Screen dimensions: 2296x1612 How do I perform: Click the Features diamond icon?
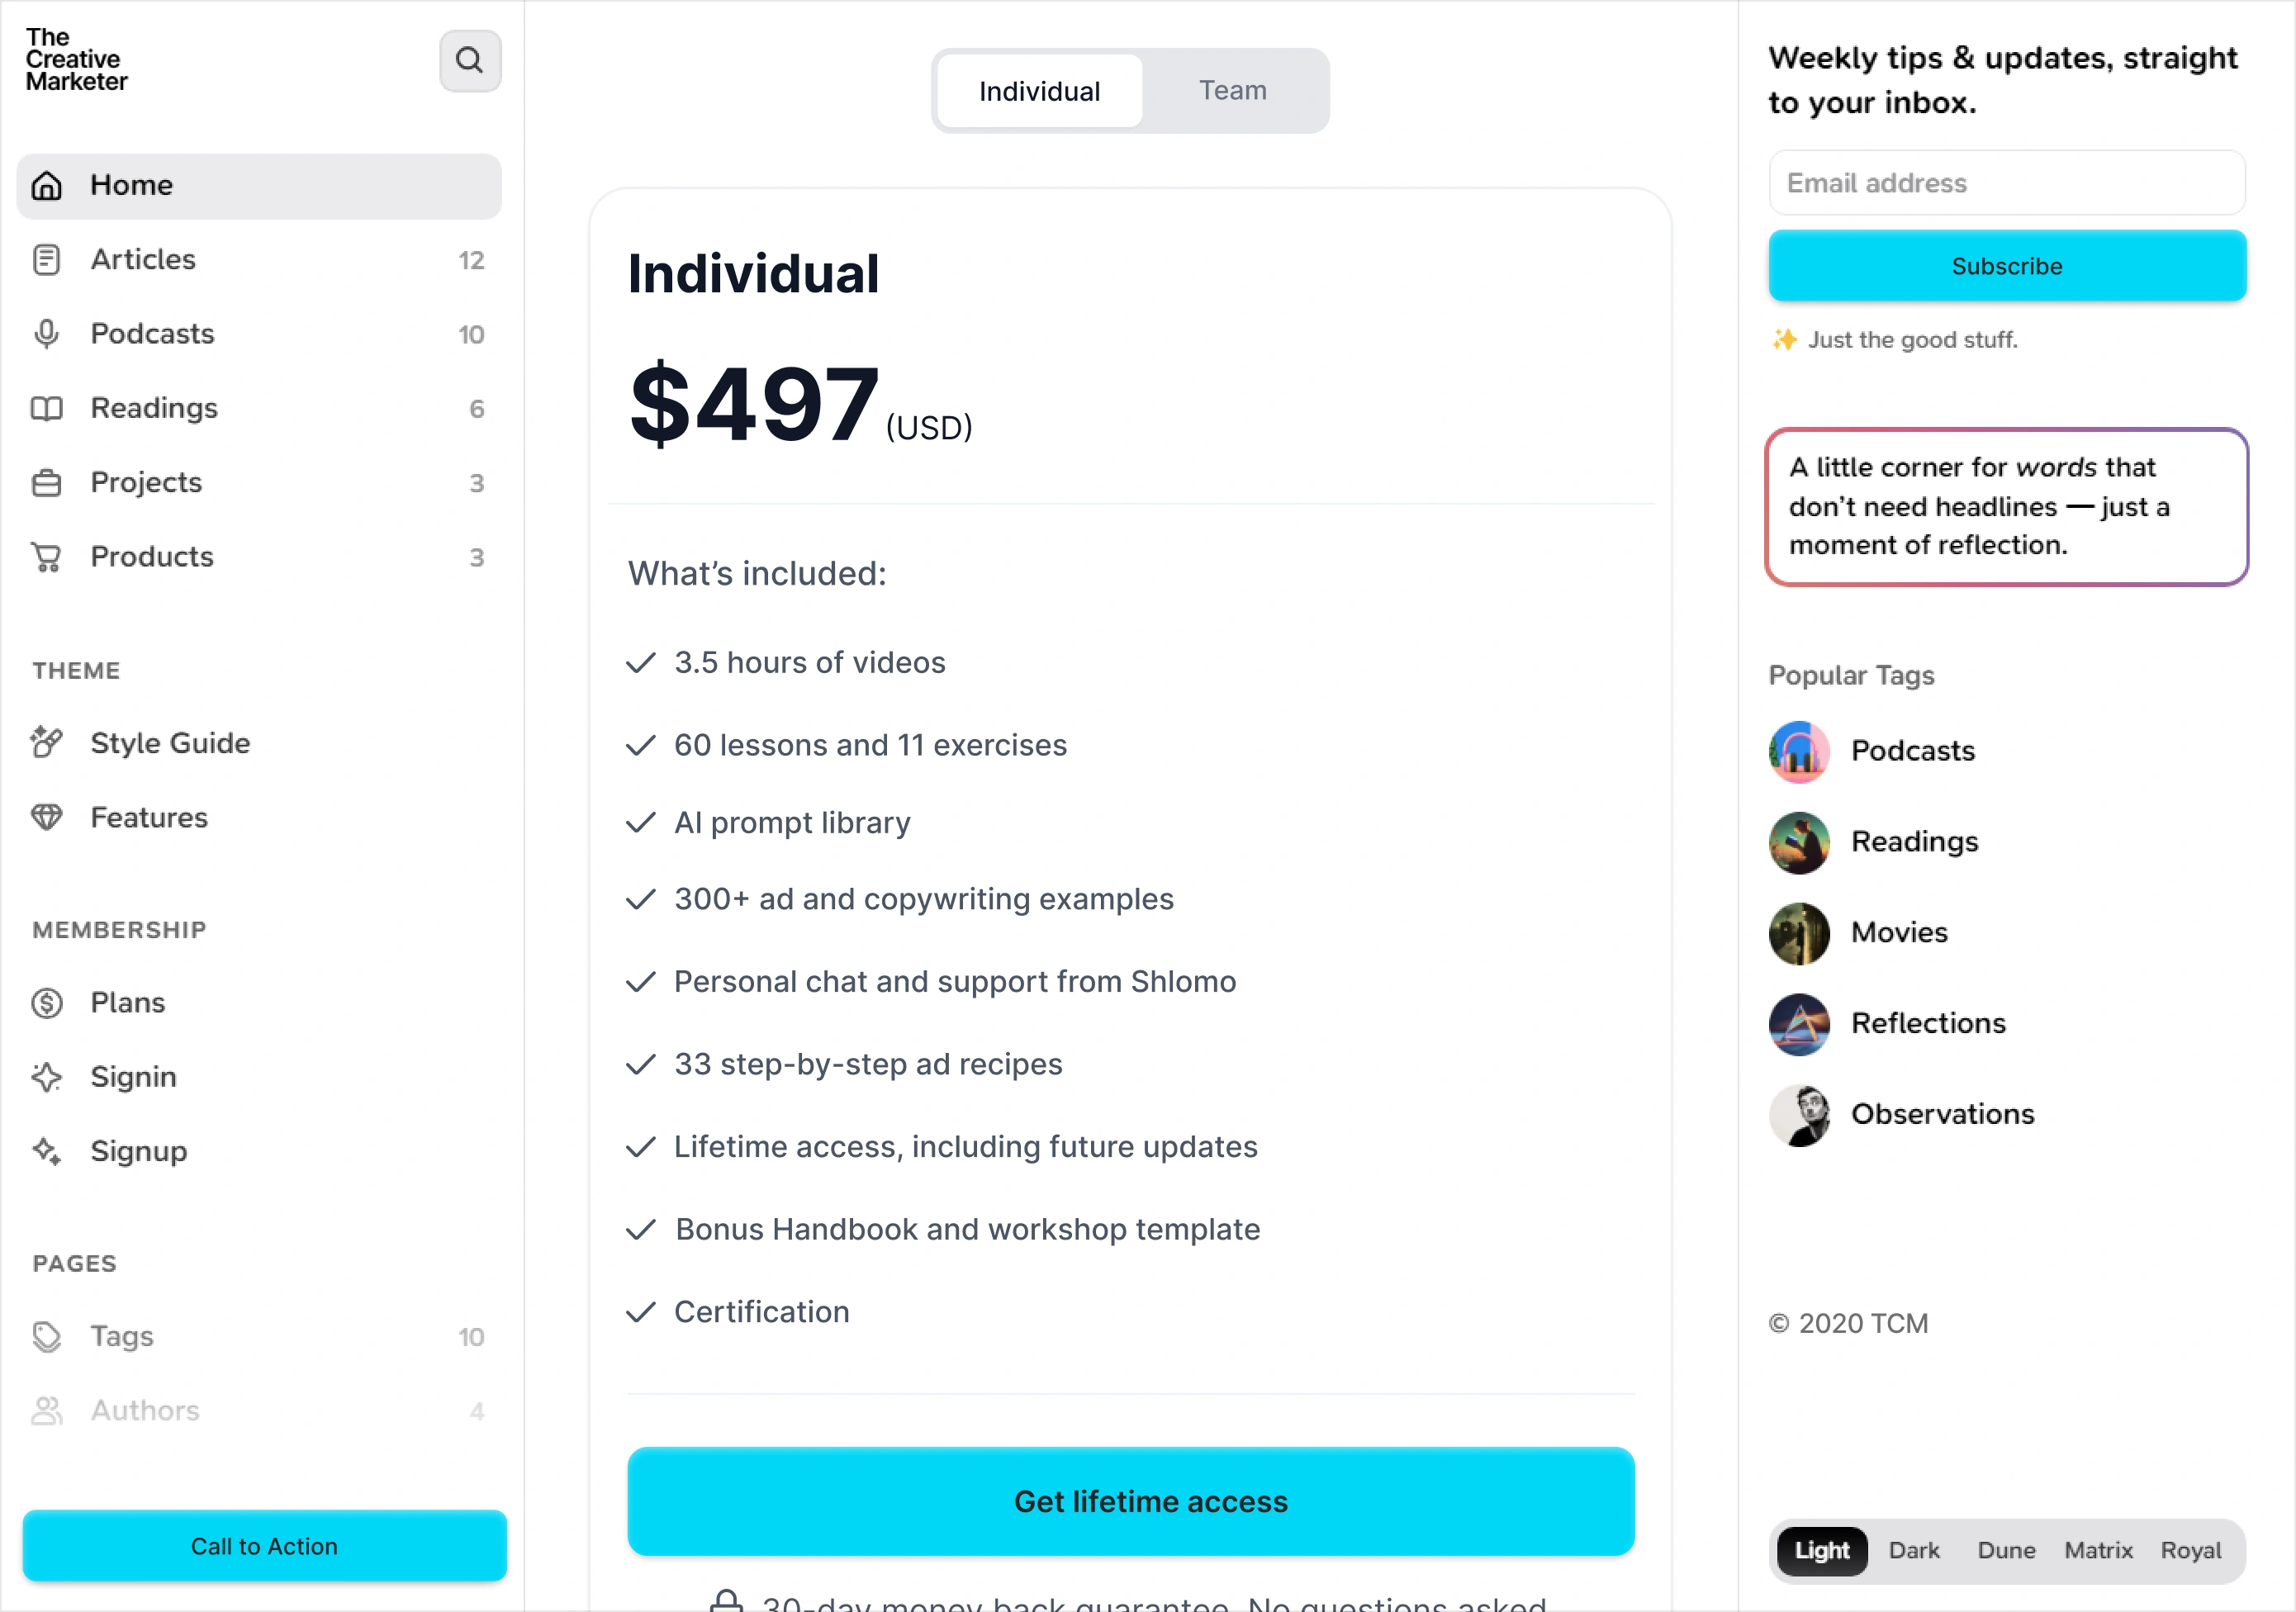(47, 818)
